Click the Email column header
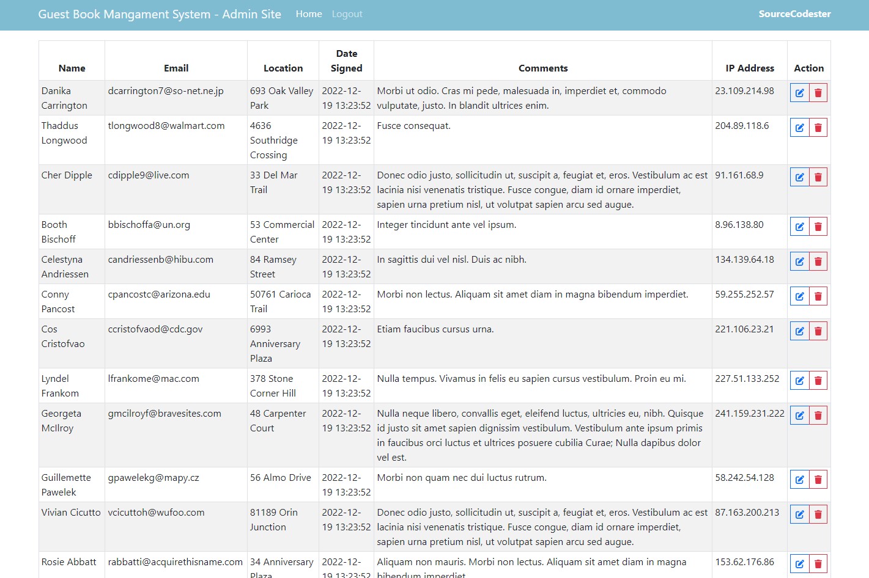The width and height of the screenshot is (869, 578). tap(176, 68)
